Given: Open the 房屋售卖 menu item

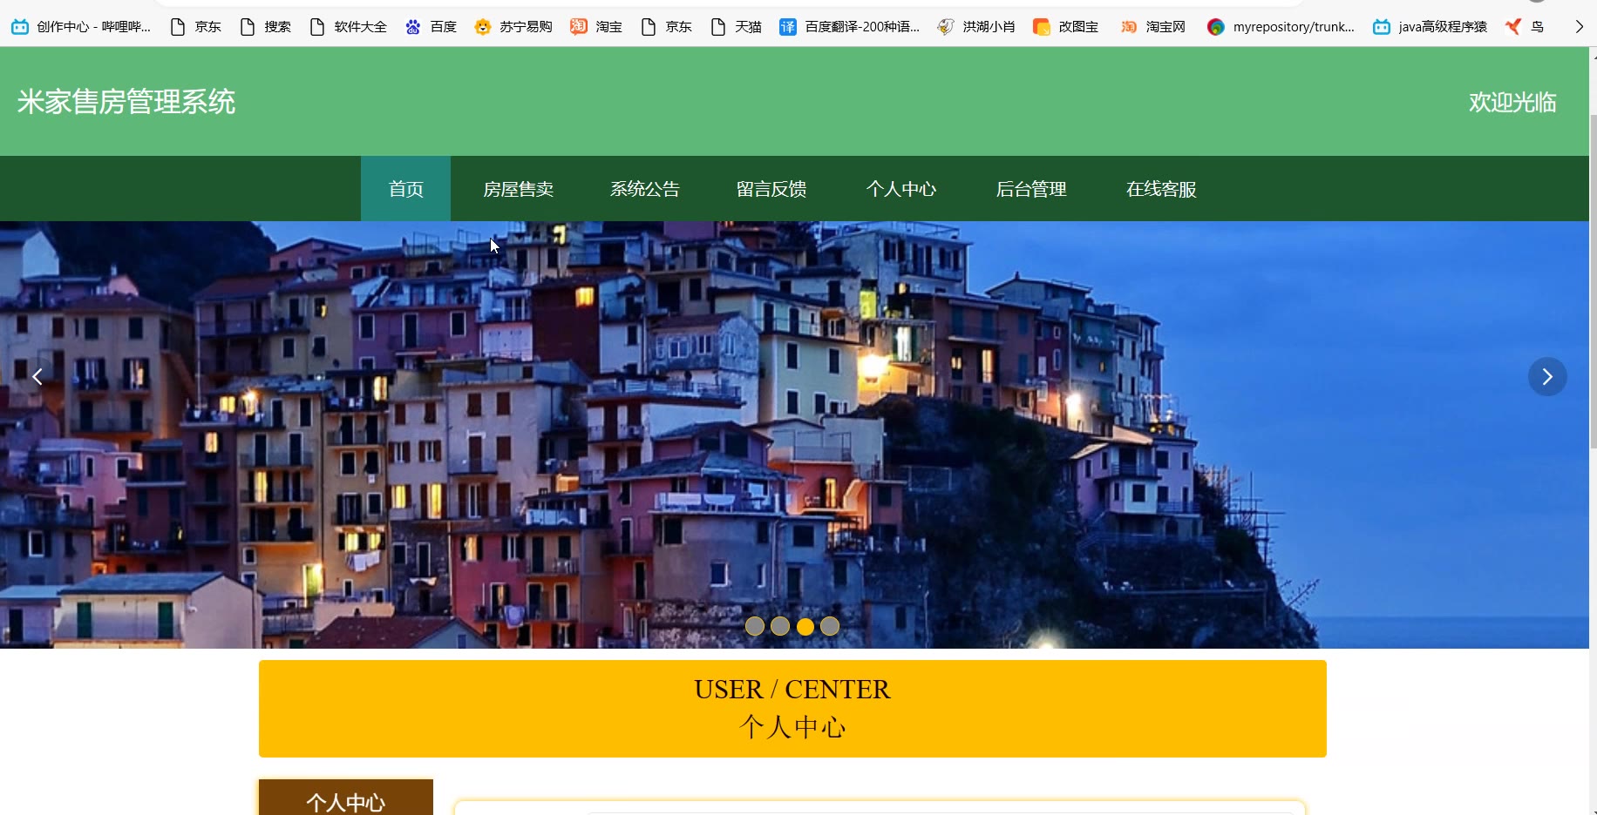Looking at the screenshot, I should coord(519,189).
